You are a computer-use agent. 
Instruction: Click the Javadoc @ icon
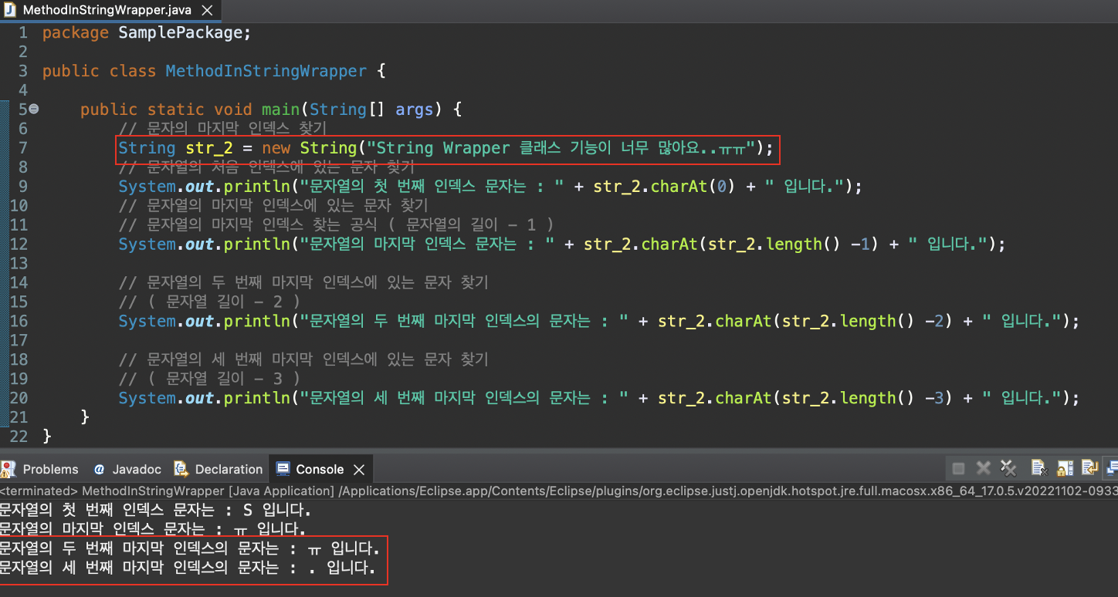[x=99, y=469]
